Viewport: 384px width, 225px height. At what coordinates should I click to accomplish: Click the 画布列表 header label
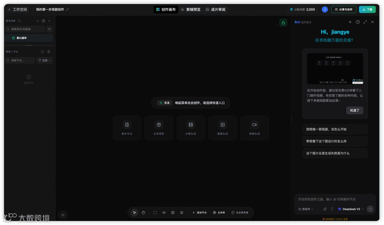coord(11,21)
